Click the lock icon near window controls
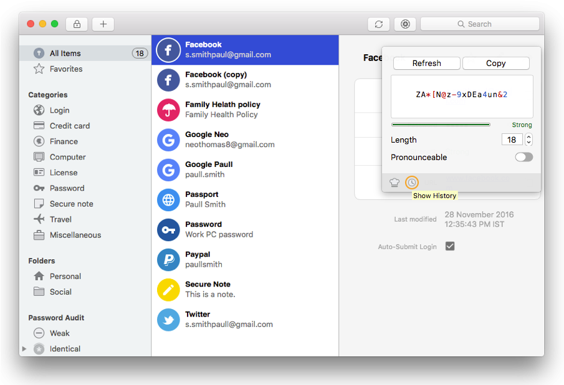The height and width of the screenshot is (385, 564). (x=77, y=24)
